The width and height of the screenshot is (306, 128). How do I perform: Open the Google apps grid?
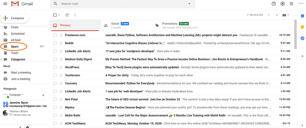(291, 4)
